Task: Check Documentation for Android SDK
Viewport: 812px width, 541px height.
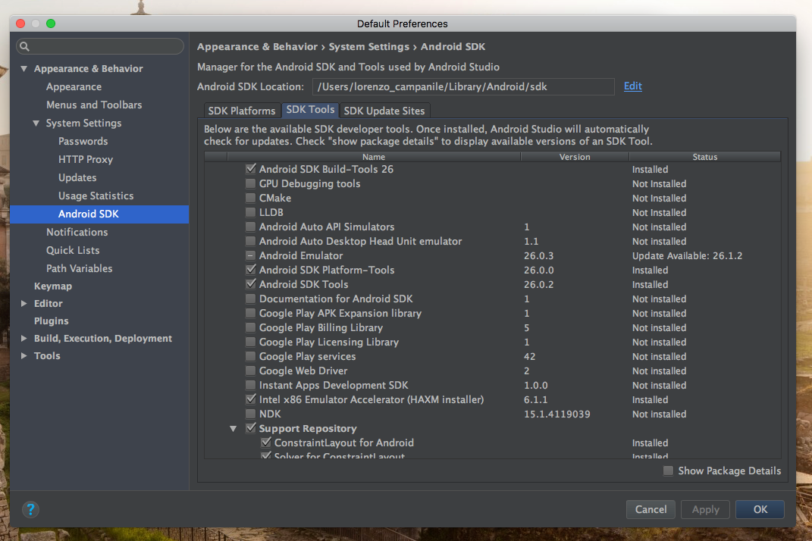Action: point(251,299)
